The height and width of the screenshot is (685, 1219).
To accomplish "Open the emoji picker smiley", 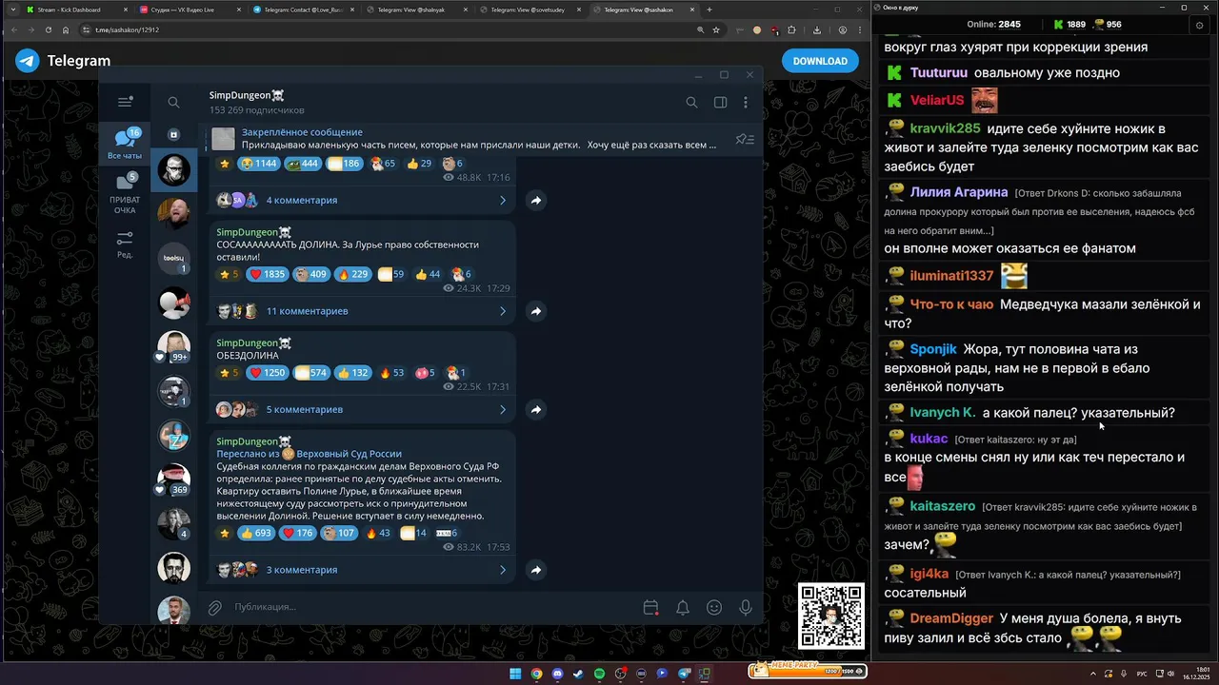I will click(714, 607).
